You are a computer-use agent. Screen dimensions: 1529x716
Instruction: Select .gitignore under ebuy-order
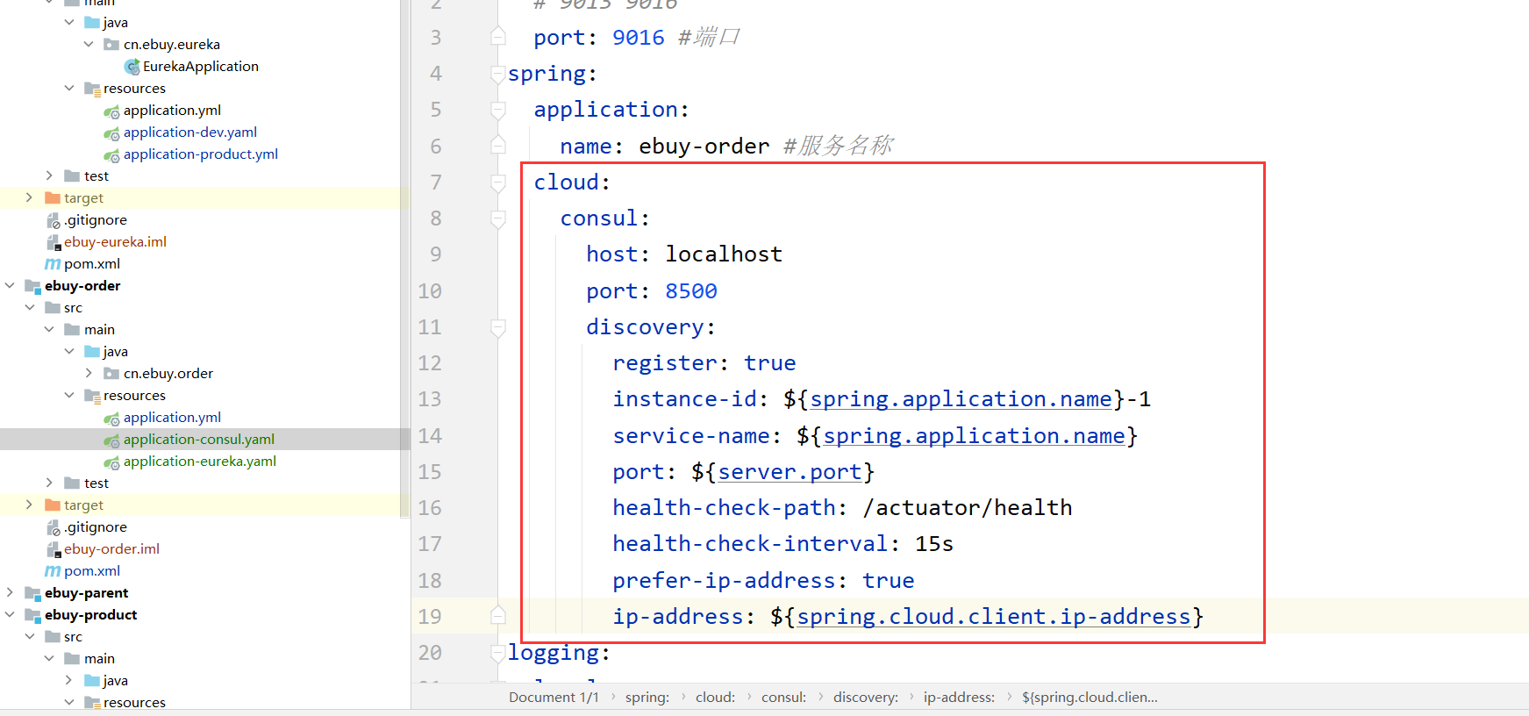pos(96,527)
